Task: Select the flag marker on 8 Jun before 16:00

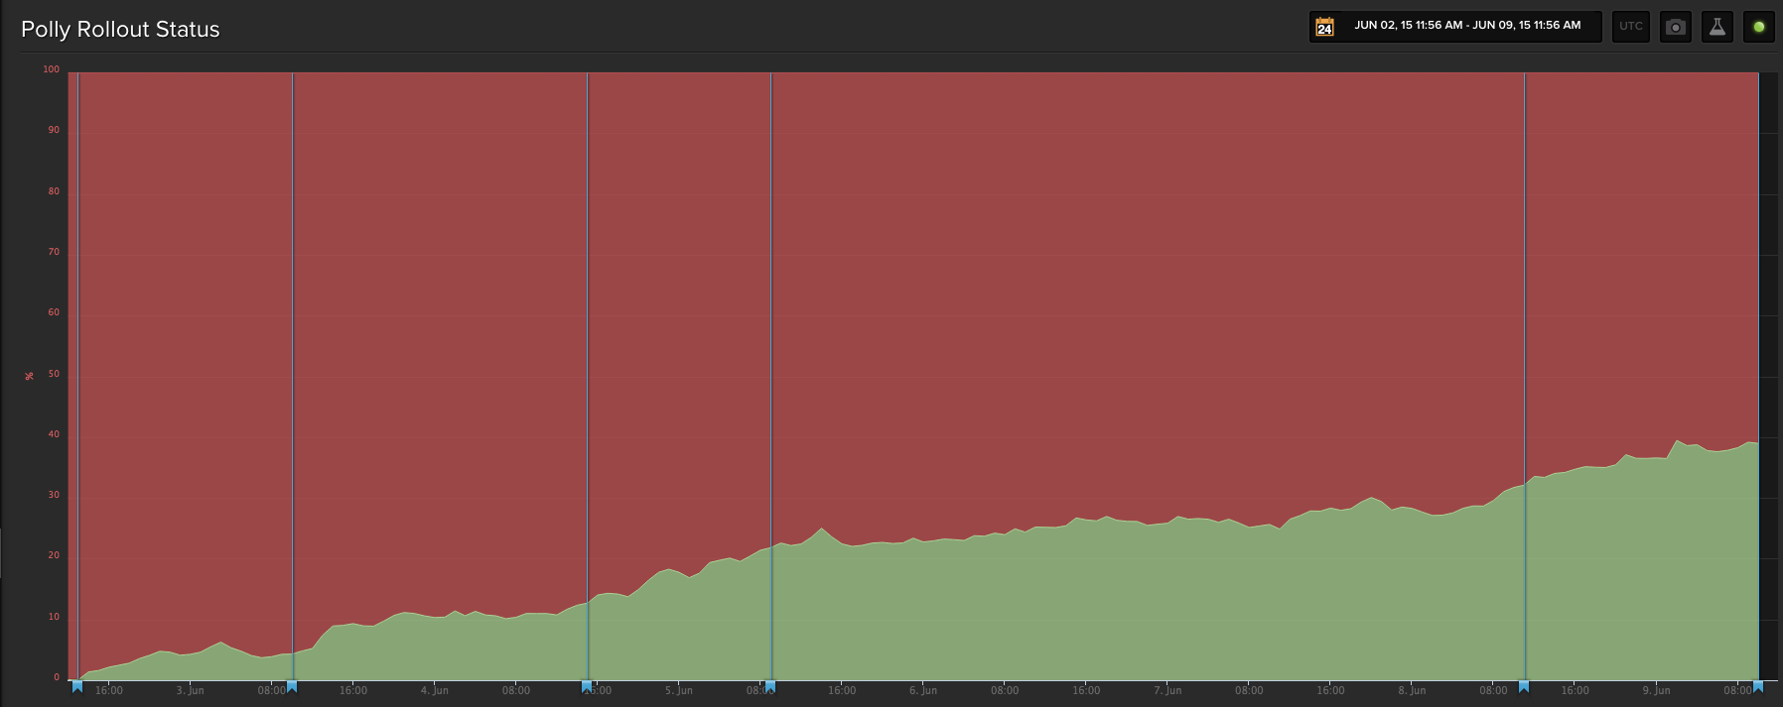Action: click(x=1524, y=686)
